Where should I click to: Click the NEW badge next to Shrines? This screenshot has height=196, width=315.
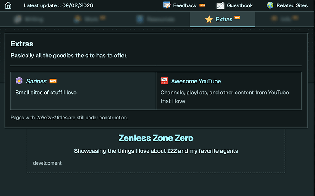point(53,81)
